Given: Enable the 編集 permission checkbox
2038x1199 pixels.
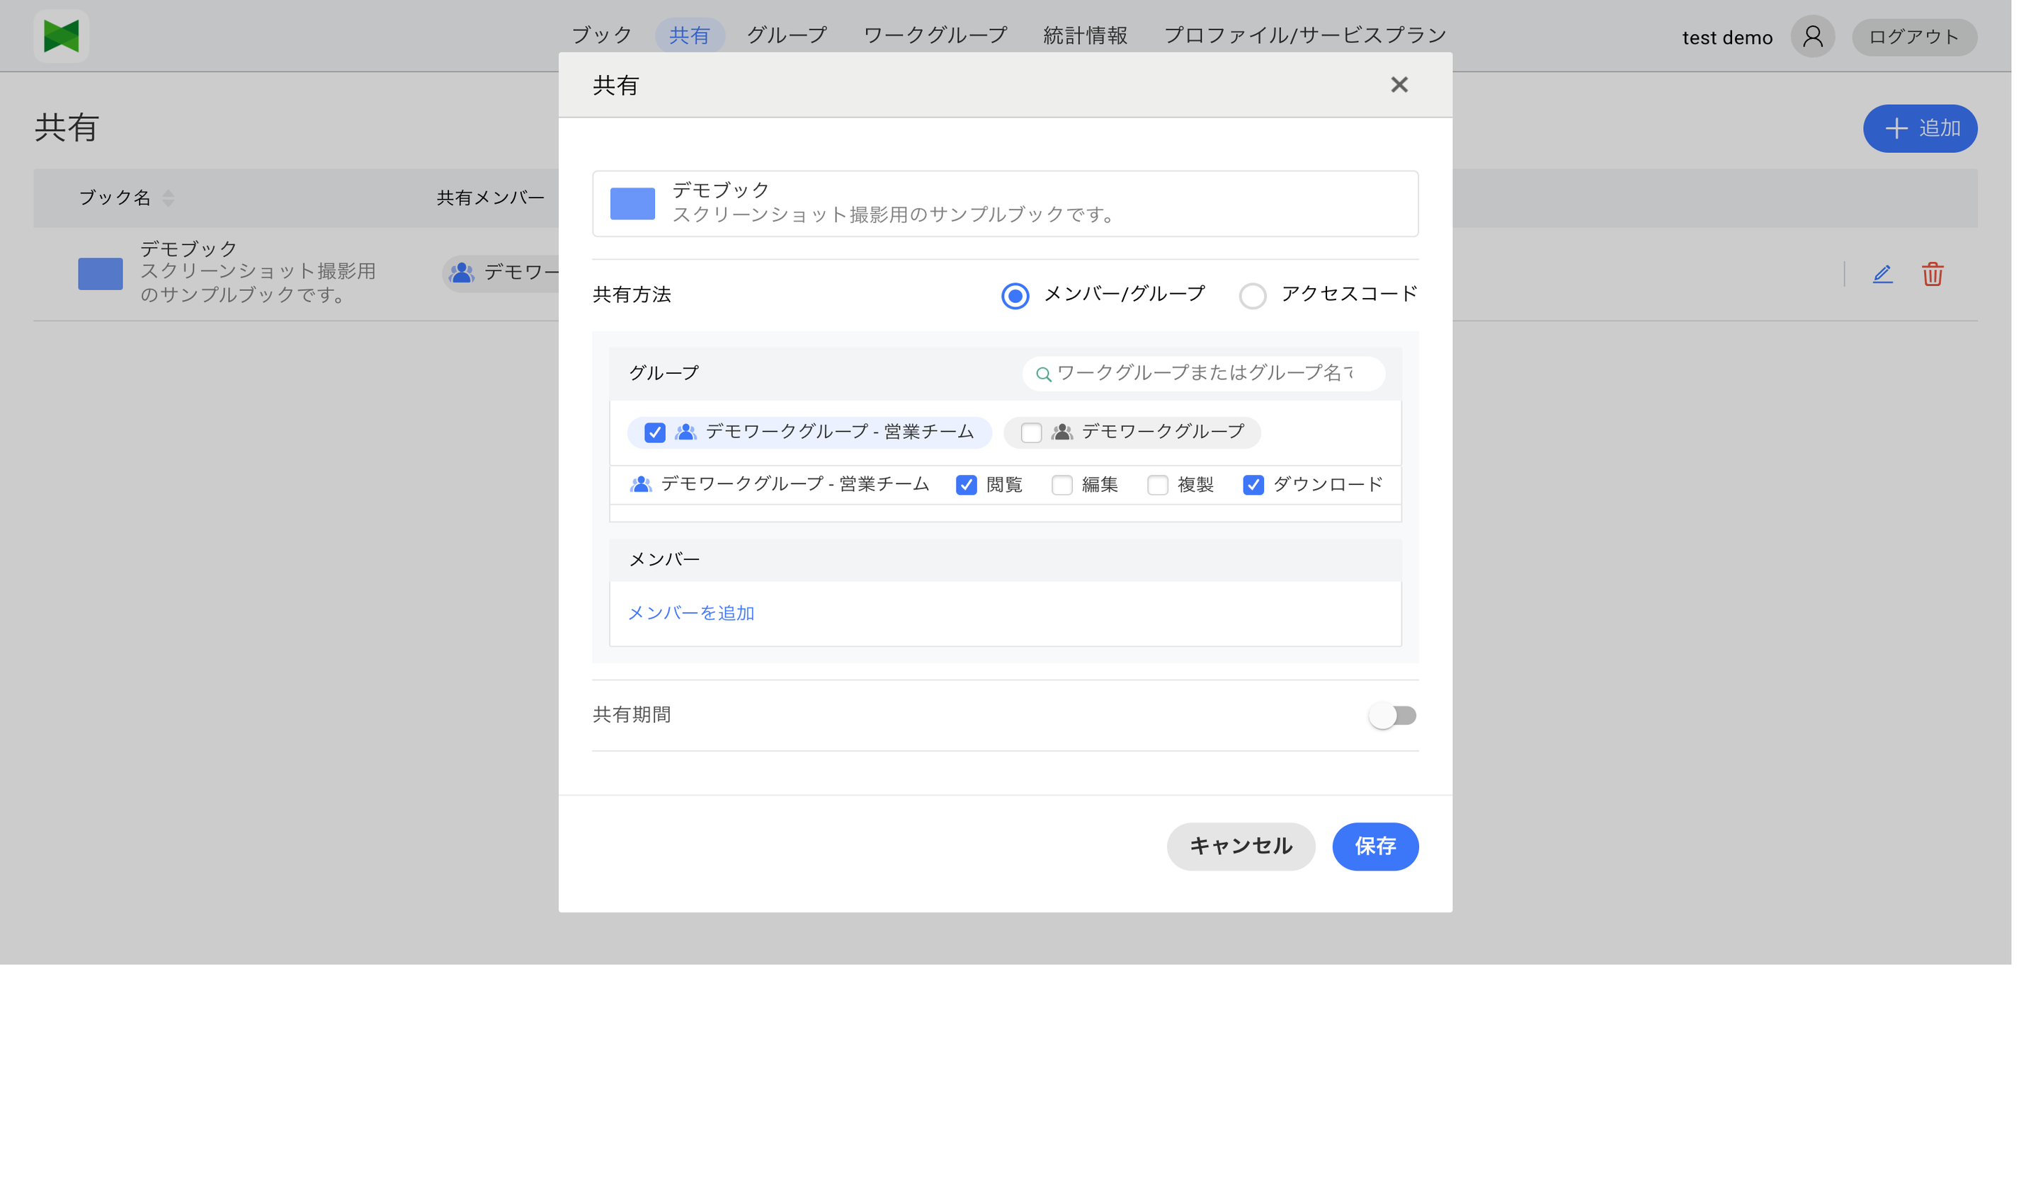Looking at the screenshot, I should [1062, 485].
